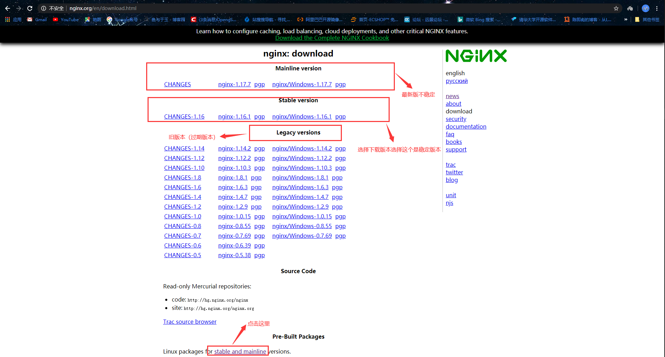Click the browser forward arrow
Viewport: 665px width, 357px height.
[19, 8]
